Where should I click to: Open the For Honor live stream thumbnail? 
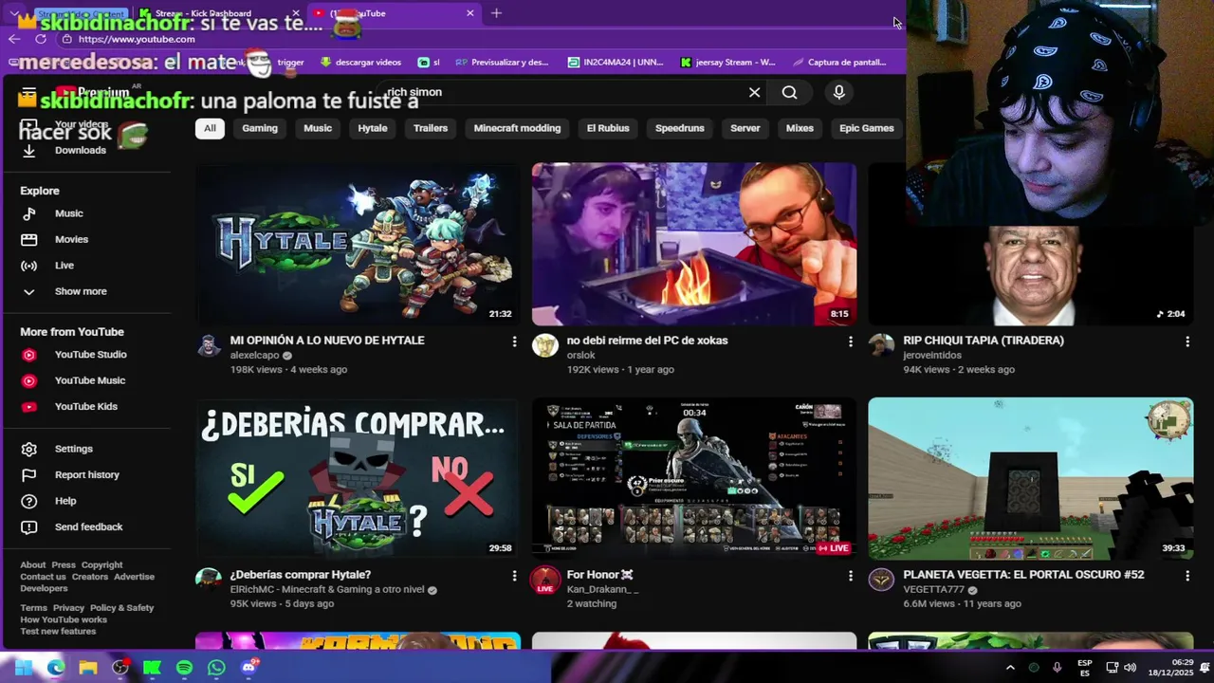693,477
